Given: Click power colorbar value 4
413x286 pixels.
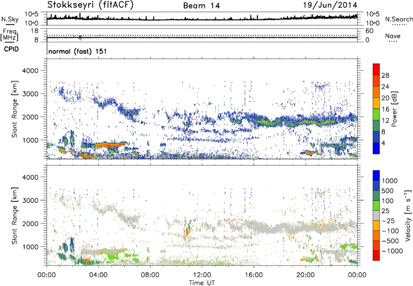Looking at the screenshot, I should 383,143.
